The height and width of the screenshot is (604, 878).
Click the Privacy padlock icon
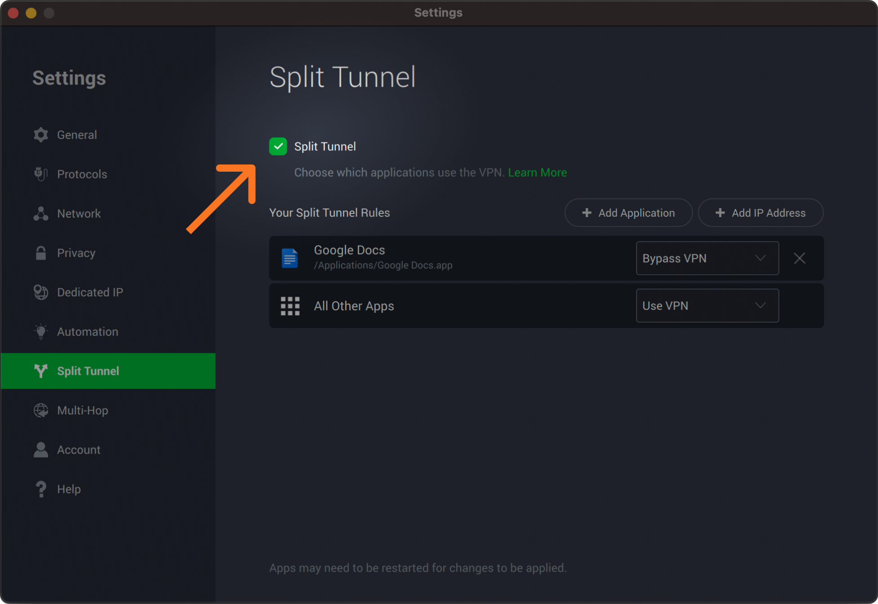[41, 253]
